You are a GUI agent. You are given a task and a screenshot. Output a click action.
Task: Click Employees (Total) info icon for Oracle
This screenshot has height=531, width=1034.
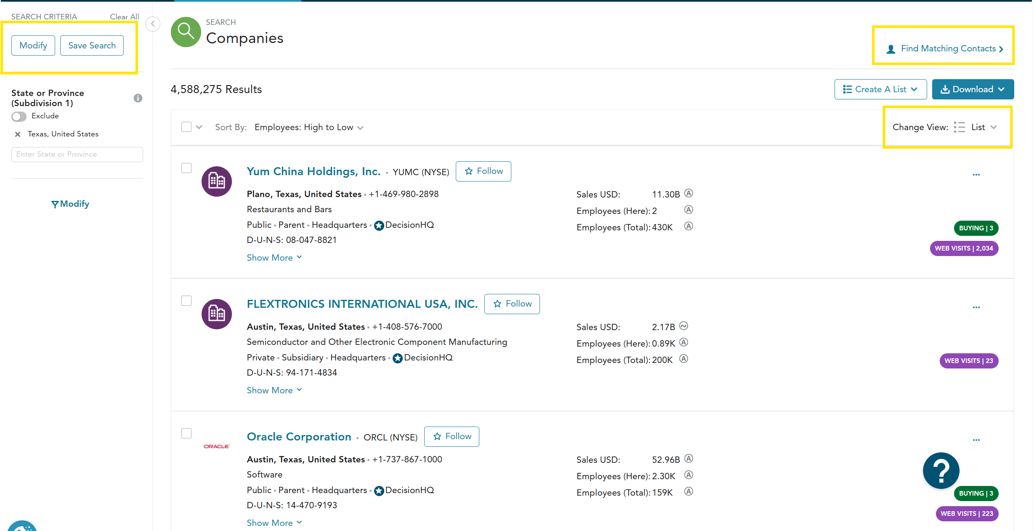(x=688, y=491)
